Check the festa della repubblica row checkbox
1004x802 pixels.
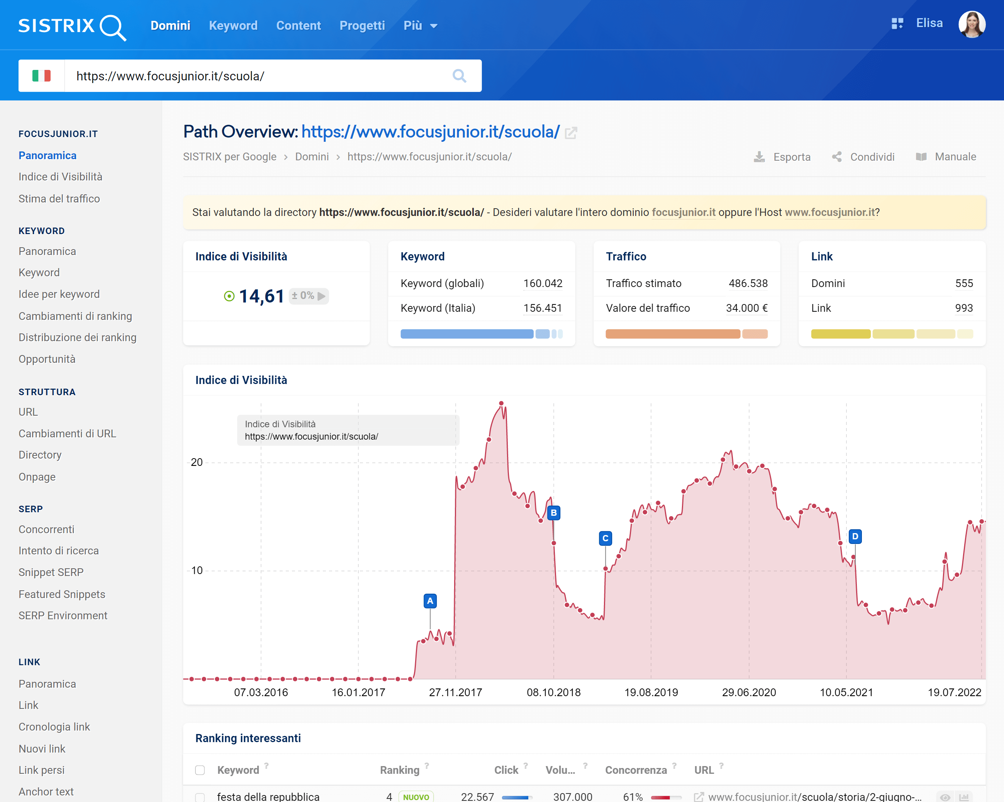point(200,797)
